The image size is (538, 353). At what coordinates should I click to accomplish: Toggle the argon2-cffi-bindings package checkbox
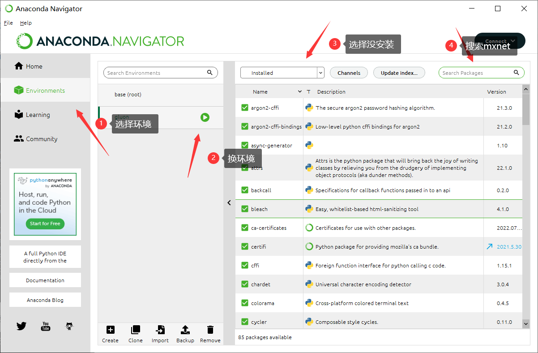(244, 126)
